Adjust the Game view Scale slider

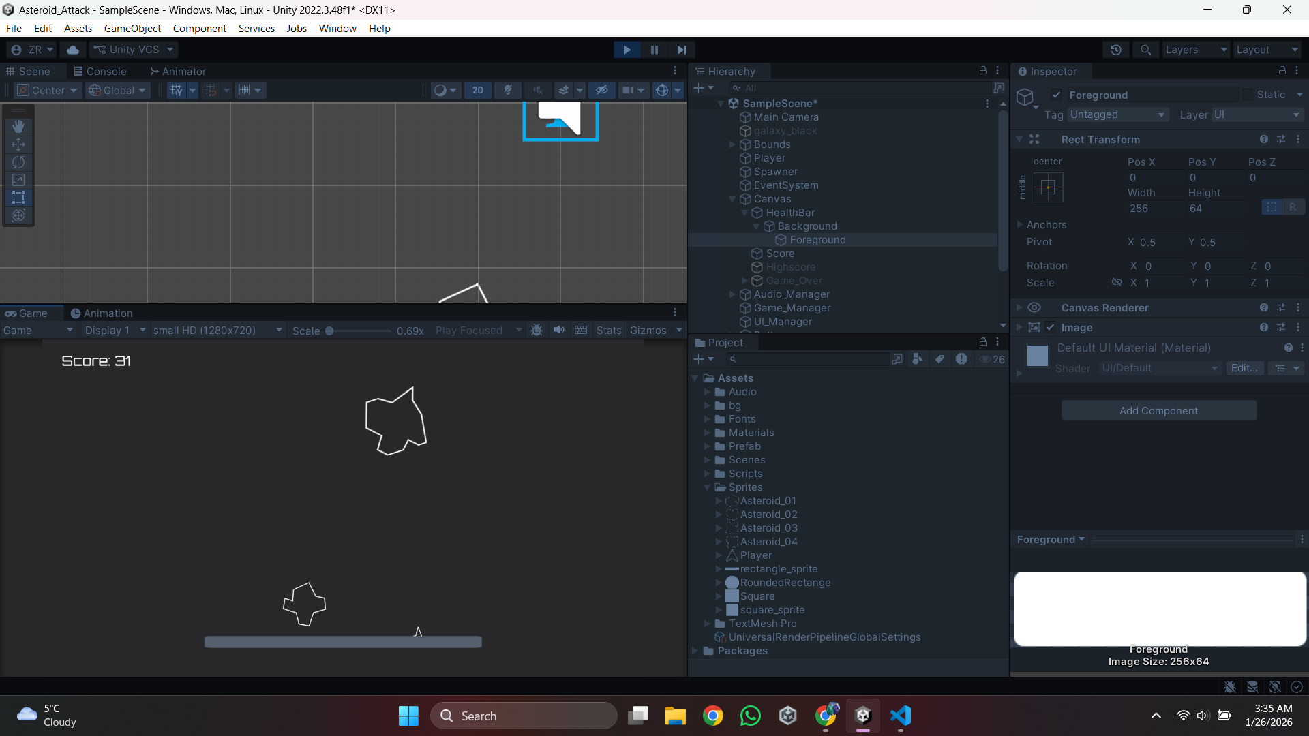(x=330, y=331)
